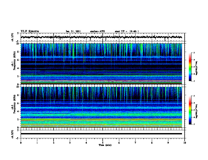Click the "-4" label on the lower colorbar

(194, 103)
